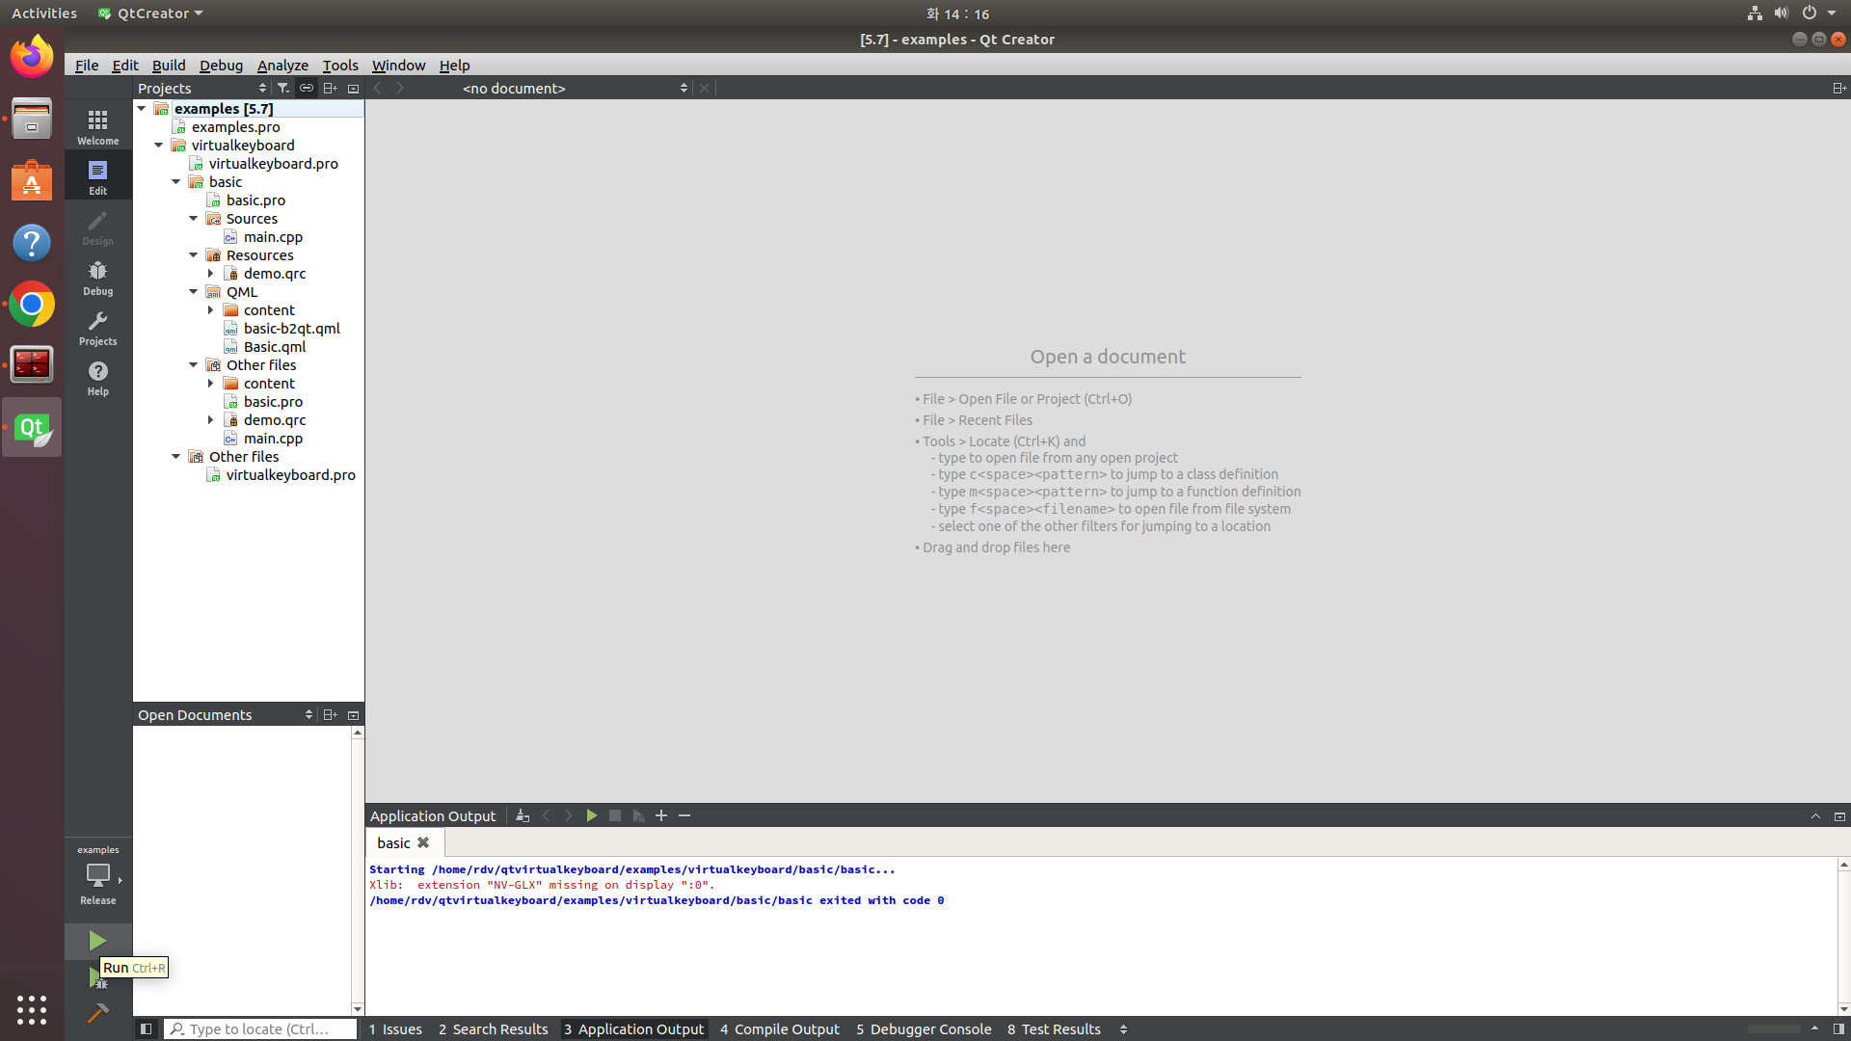Open the File menu
Viewport: 1851px width, 1041px height.
[x=87, y=65]
